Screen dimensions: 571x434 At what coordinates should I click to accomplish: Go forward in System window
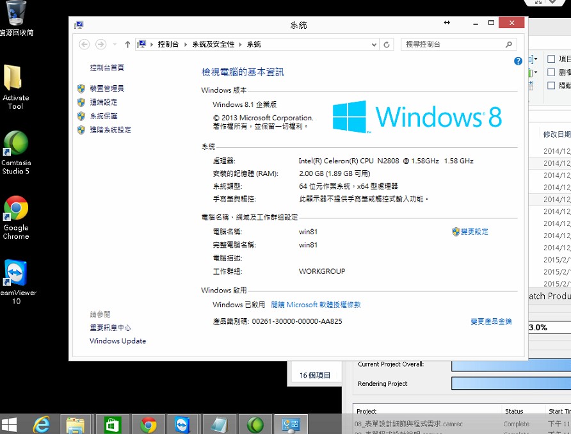coord(101,44)
